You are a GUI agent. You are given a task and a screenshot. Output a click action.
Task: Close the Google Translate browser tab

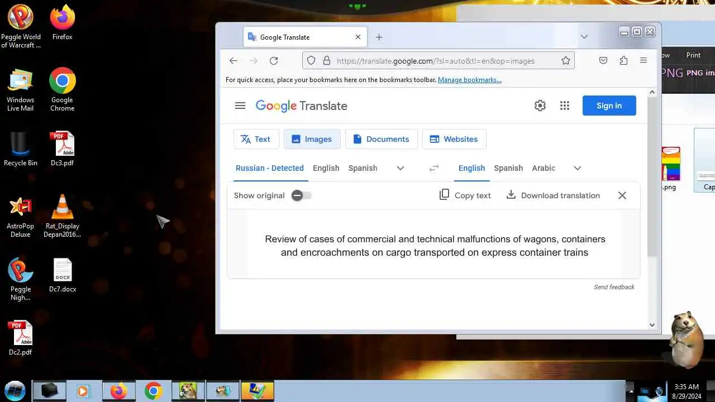[358, 37]
